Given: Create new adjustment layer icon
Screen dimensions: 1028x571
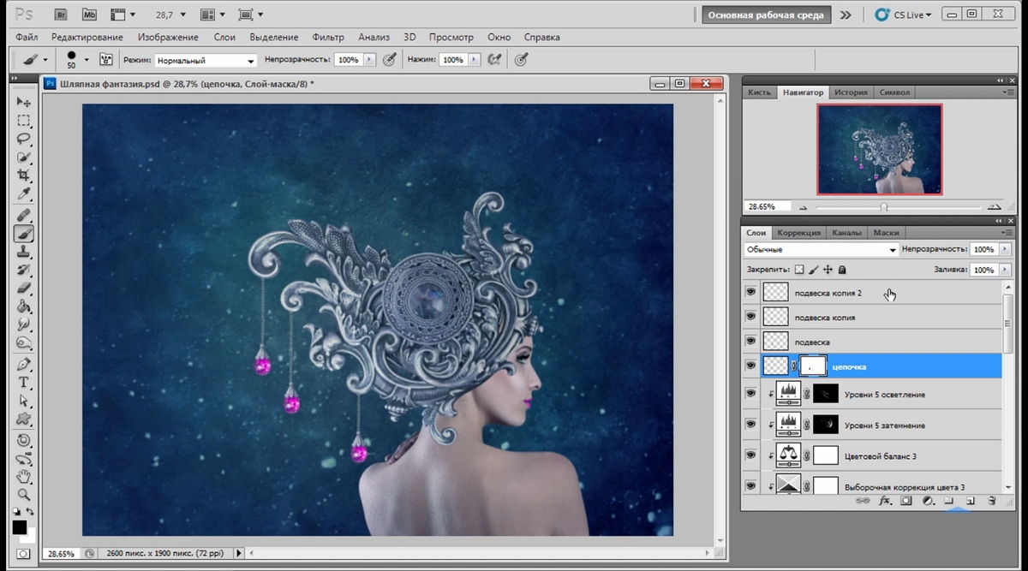Looking at the screenshot, I should 928,500.
